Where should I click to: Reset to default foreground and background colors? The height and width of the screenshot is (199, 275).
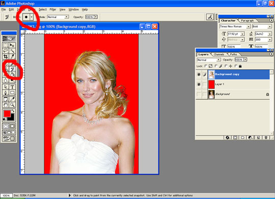(x=5, y=120)
